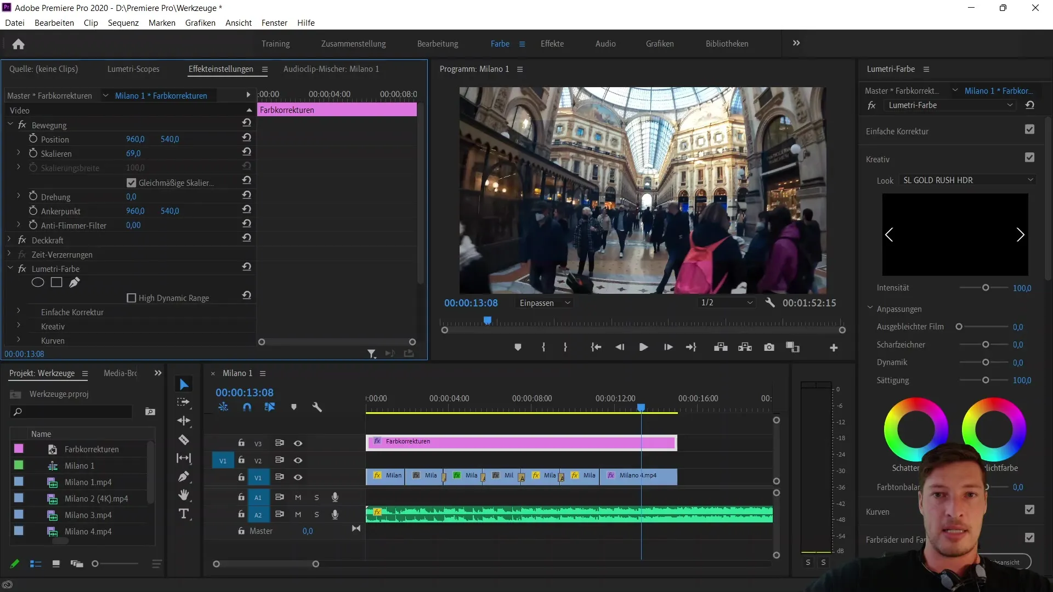The height and width of the screenshot is (592, 1053).
Task: Toggle Kreativ section checkbox
Action: [1029, 157]
